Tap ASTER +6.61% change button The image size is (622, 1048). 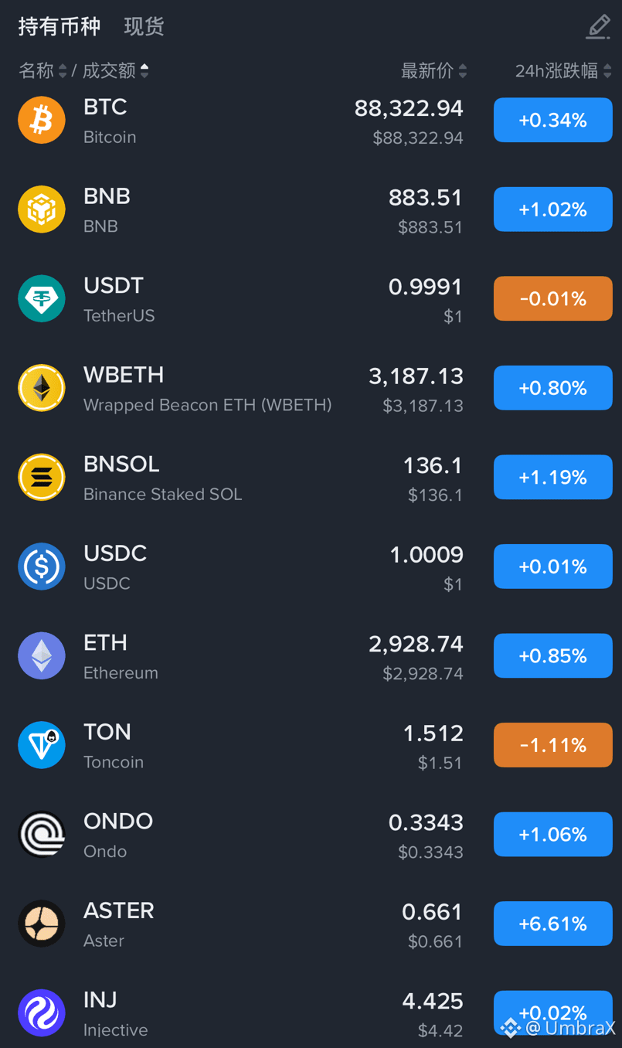tap(553, 924)
